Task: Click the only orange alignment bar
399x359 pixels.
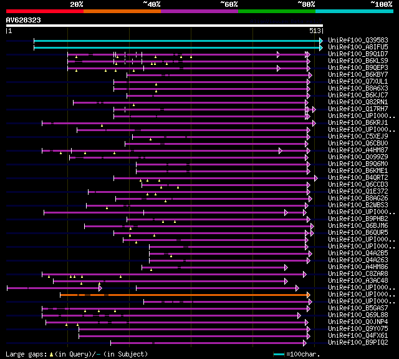Action: click(x=185, y=295)
